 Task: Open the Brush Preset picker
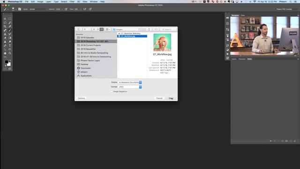point(14,9)
